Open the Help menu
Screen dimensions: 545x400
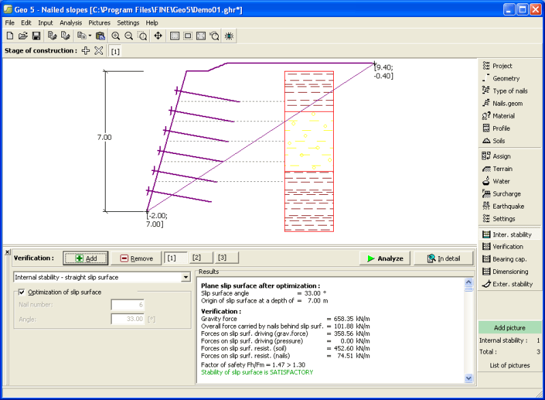pos(152,23)
